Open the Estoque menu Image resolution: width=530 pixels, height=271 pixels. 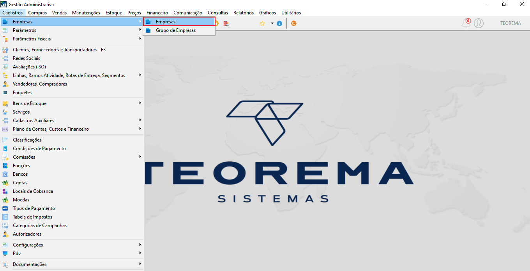pyautogui.click(x=114, y=13)
